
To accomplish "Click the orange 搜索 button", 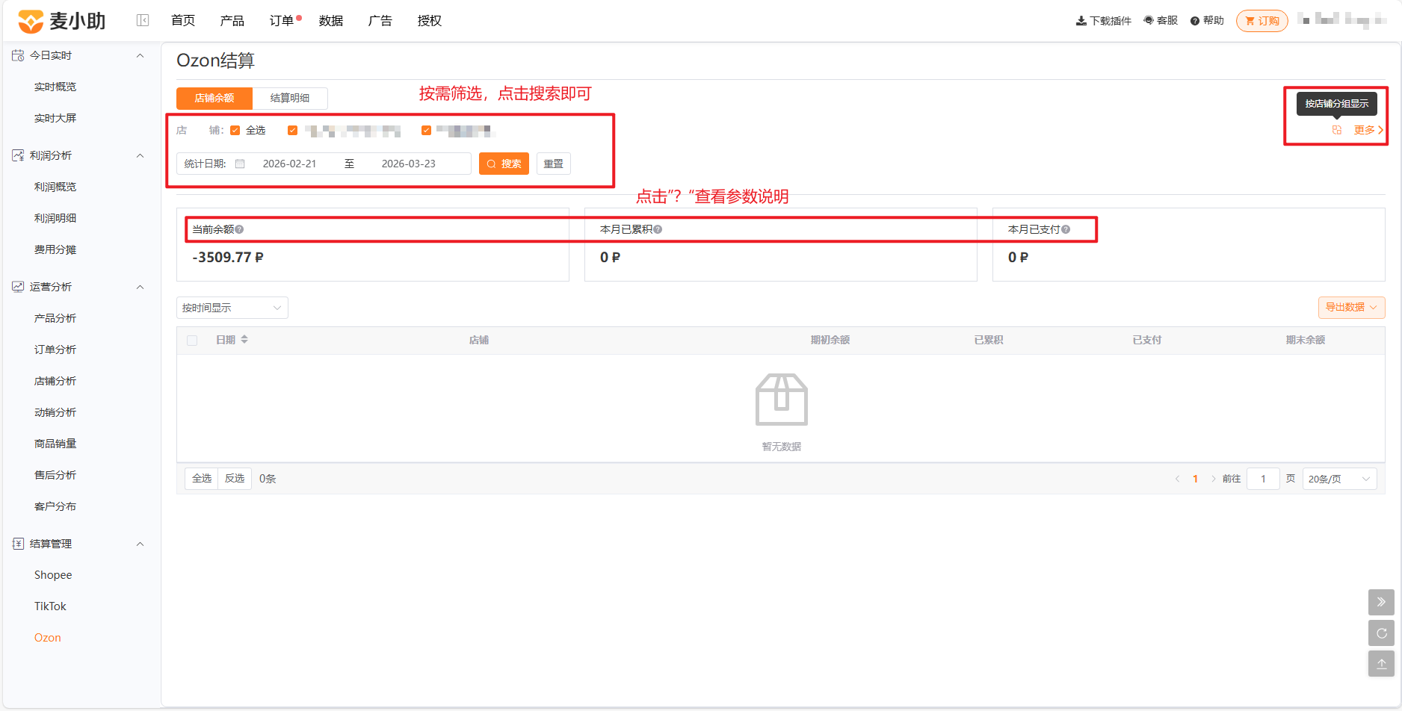I will coord(504,164).
